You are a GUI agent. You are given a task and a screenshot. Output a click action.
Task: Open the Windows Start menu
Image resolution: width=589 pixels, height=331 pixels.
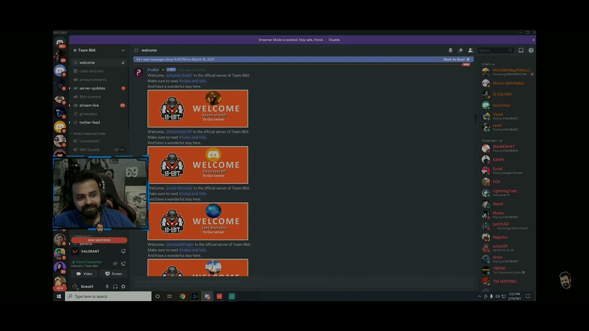click(x=59, y=297)
